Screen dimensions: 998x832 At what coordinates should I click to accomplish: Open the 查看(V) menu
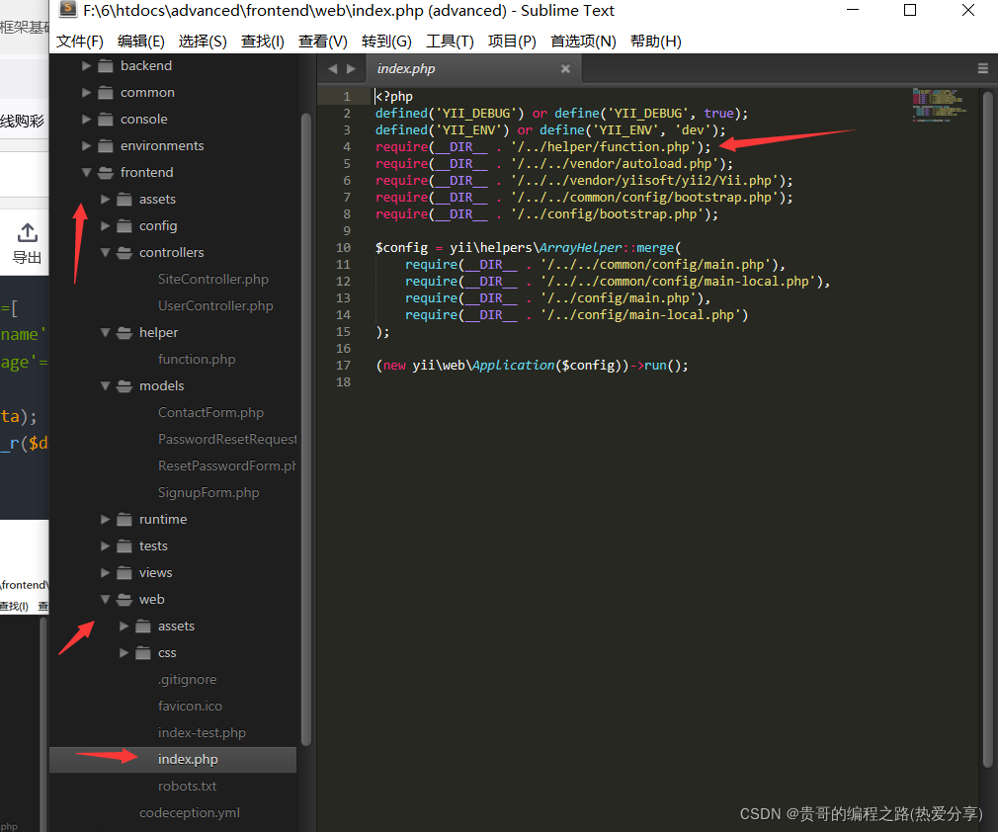tap(323, 42)
